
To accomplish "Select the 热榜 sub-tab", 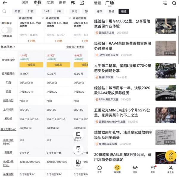I will [x=112, y=11].
